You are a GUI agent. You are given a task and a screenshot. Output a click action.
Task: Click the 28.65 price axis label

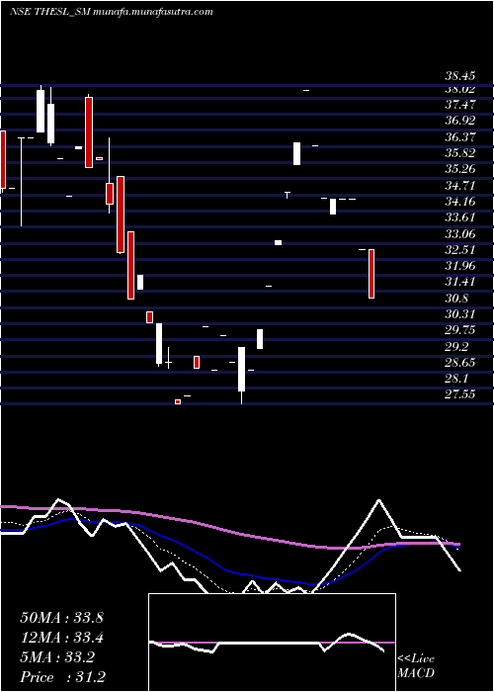click(x=460, y=363)
